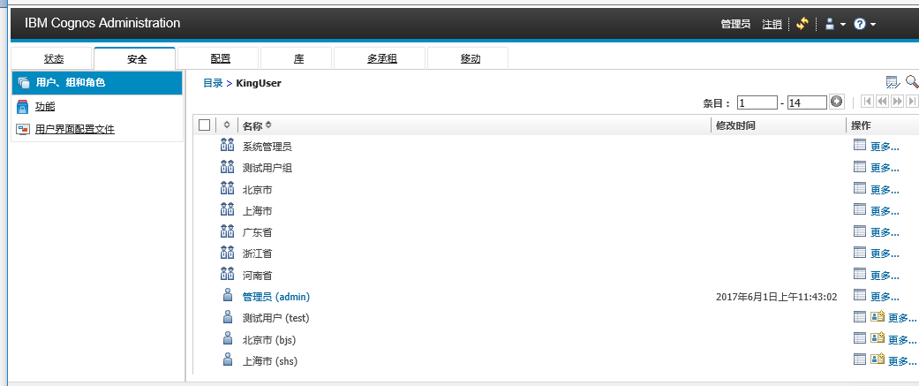This screenshot has width=919, height=386.
Task: Click the user icon beside 管理员 (admin)
Action: [x=228, y=295]
